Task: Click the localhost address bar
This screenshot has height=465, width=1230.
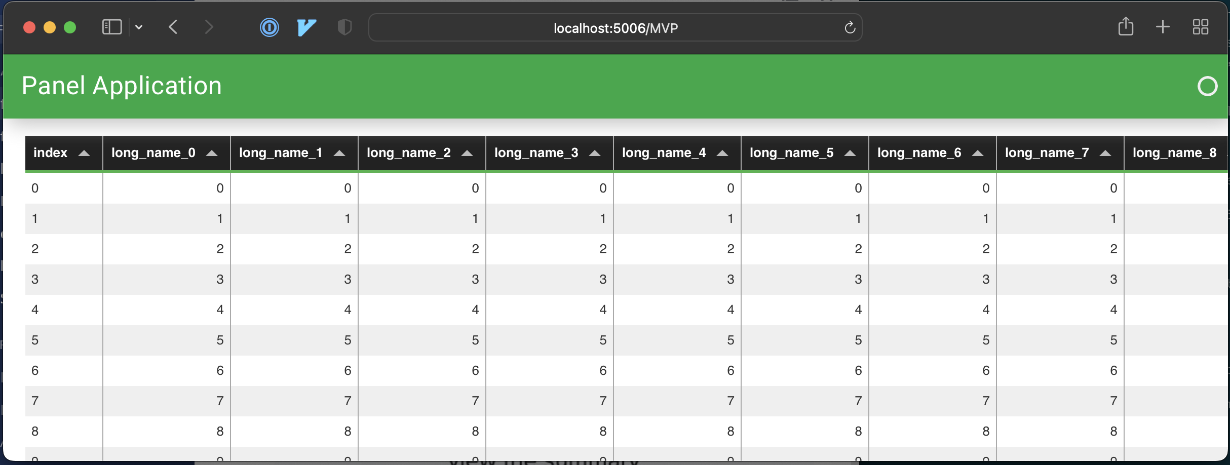Action: 614,28
